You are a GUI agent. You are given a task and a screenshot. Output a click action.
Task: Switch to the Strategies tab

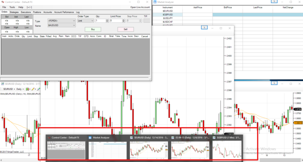click(14, 12)
